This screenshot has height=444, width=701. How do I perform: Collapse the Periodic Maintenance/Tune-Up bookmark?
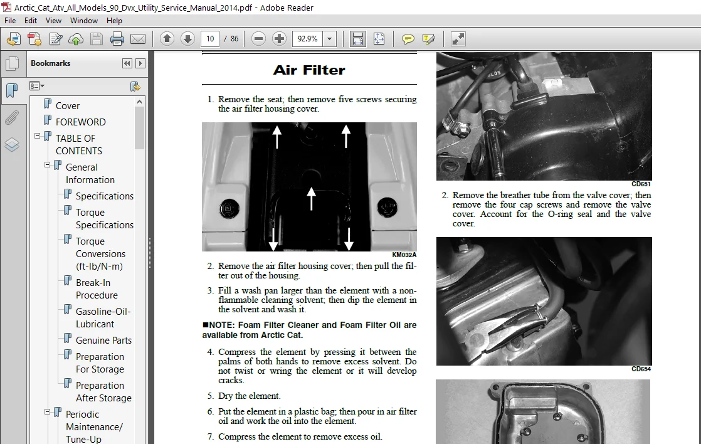[47, 412]
